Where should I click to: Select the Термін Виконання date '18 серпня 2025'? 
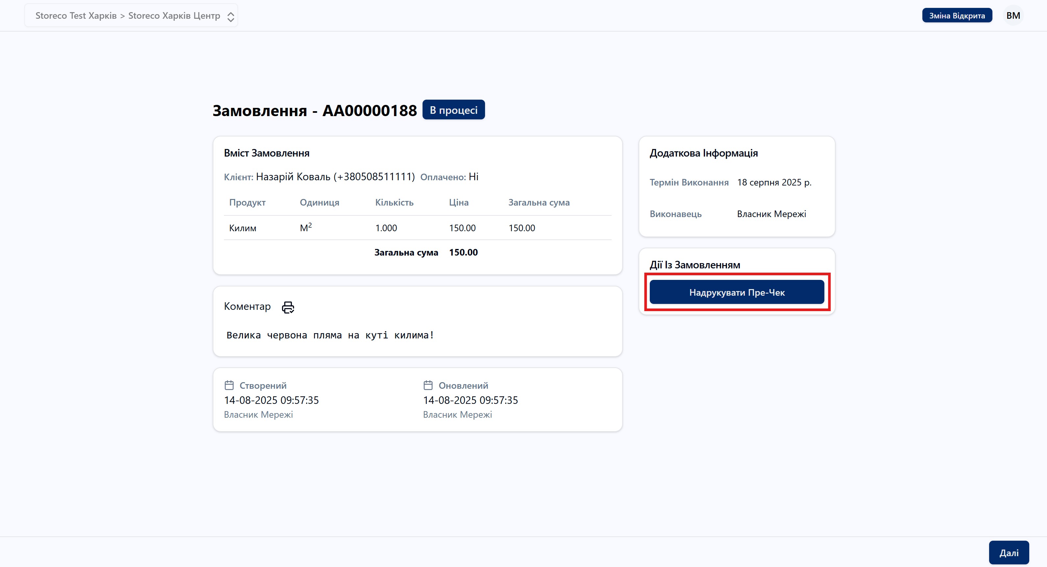[x=774, y=182]
